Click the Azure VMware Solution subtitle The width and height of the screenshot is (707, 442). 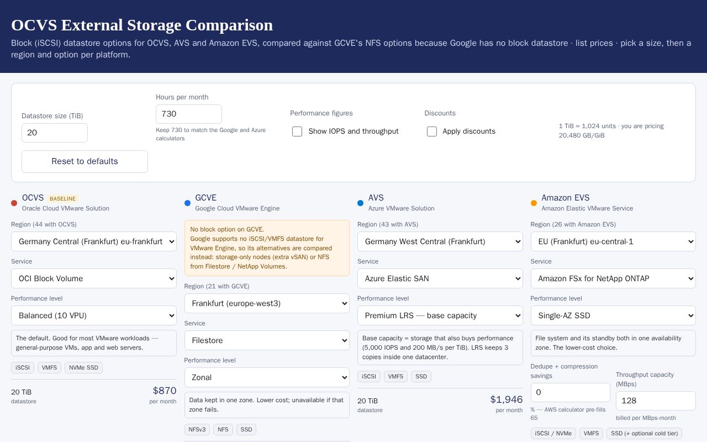402,208
